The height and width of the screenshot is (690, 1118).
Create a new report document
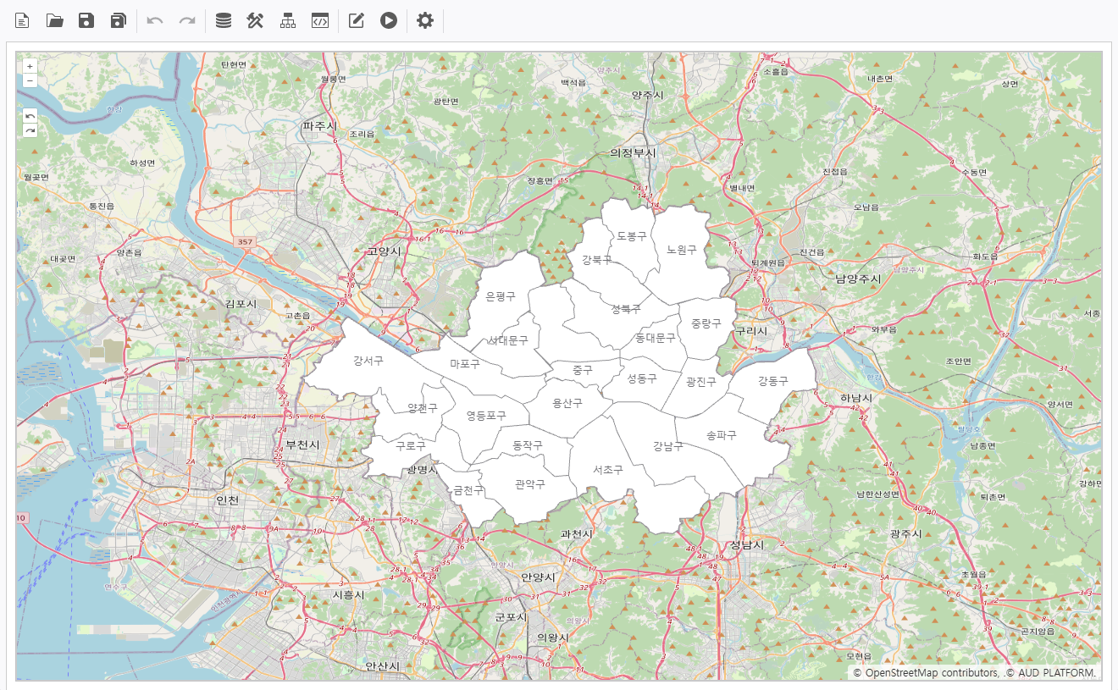pyautogui.click(x=22, y=20)
